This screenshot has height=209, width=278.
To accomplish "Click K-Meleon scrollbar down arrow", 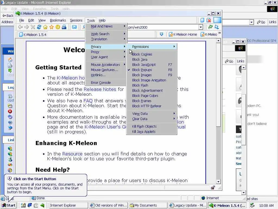I will [x=218, y=182].
